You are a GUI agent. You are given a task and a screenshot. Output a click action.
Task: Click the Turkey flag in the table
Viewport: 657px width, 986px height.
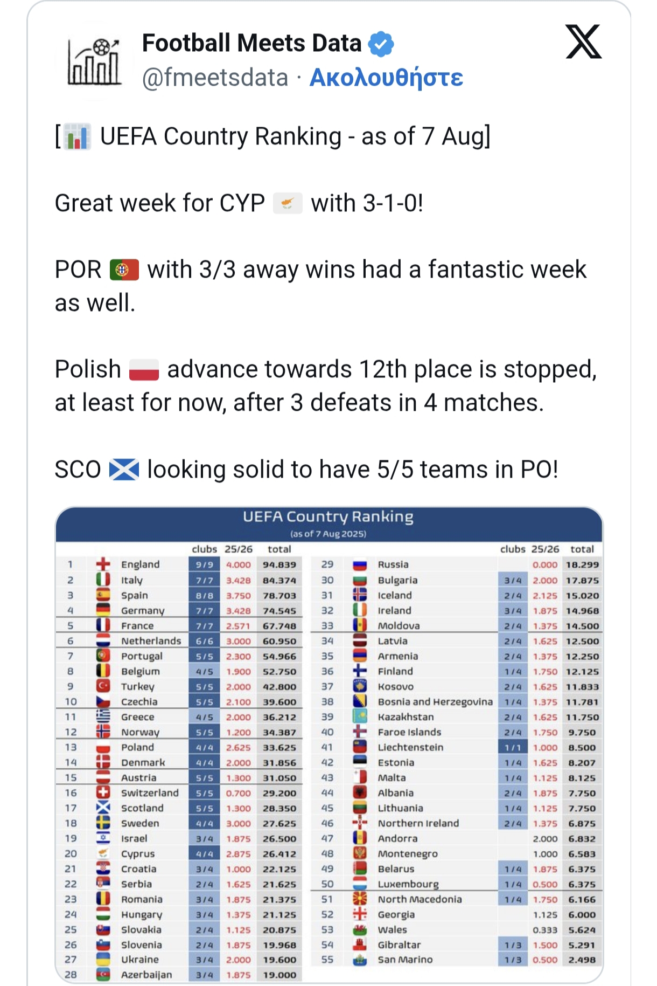(103, 686)
